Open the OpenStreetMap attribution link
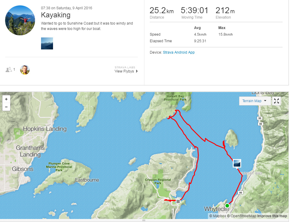Viewport: 290px width, 222px height. 241,216
